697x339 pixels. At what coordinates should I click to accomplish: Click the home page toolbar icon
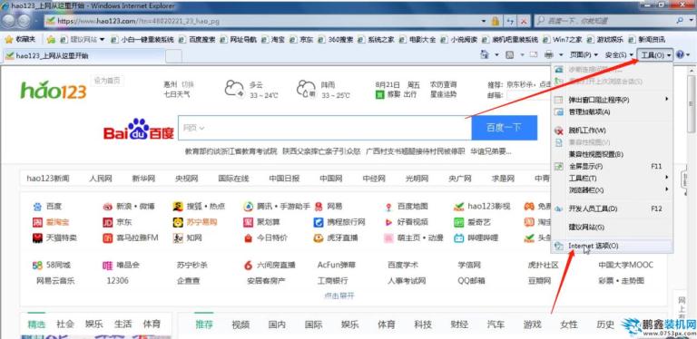(485, 54)
